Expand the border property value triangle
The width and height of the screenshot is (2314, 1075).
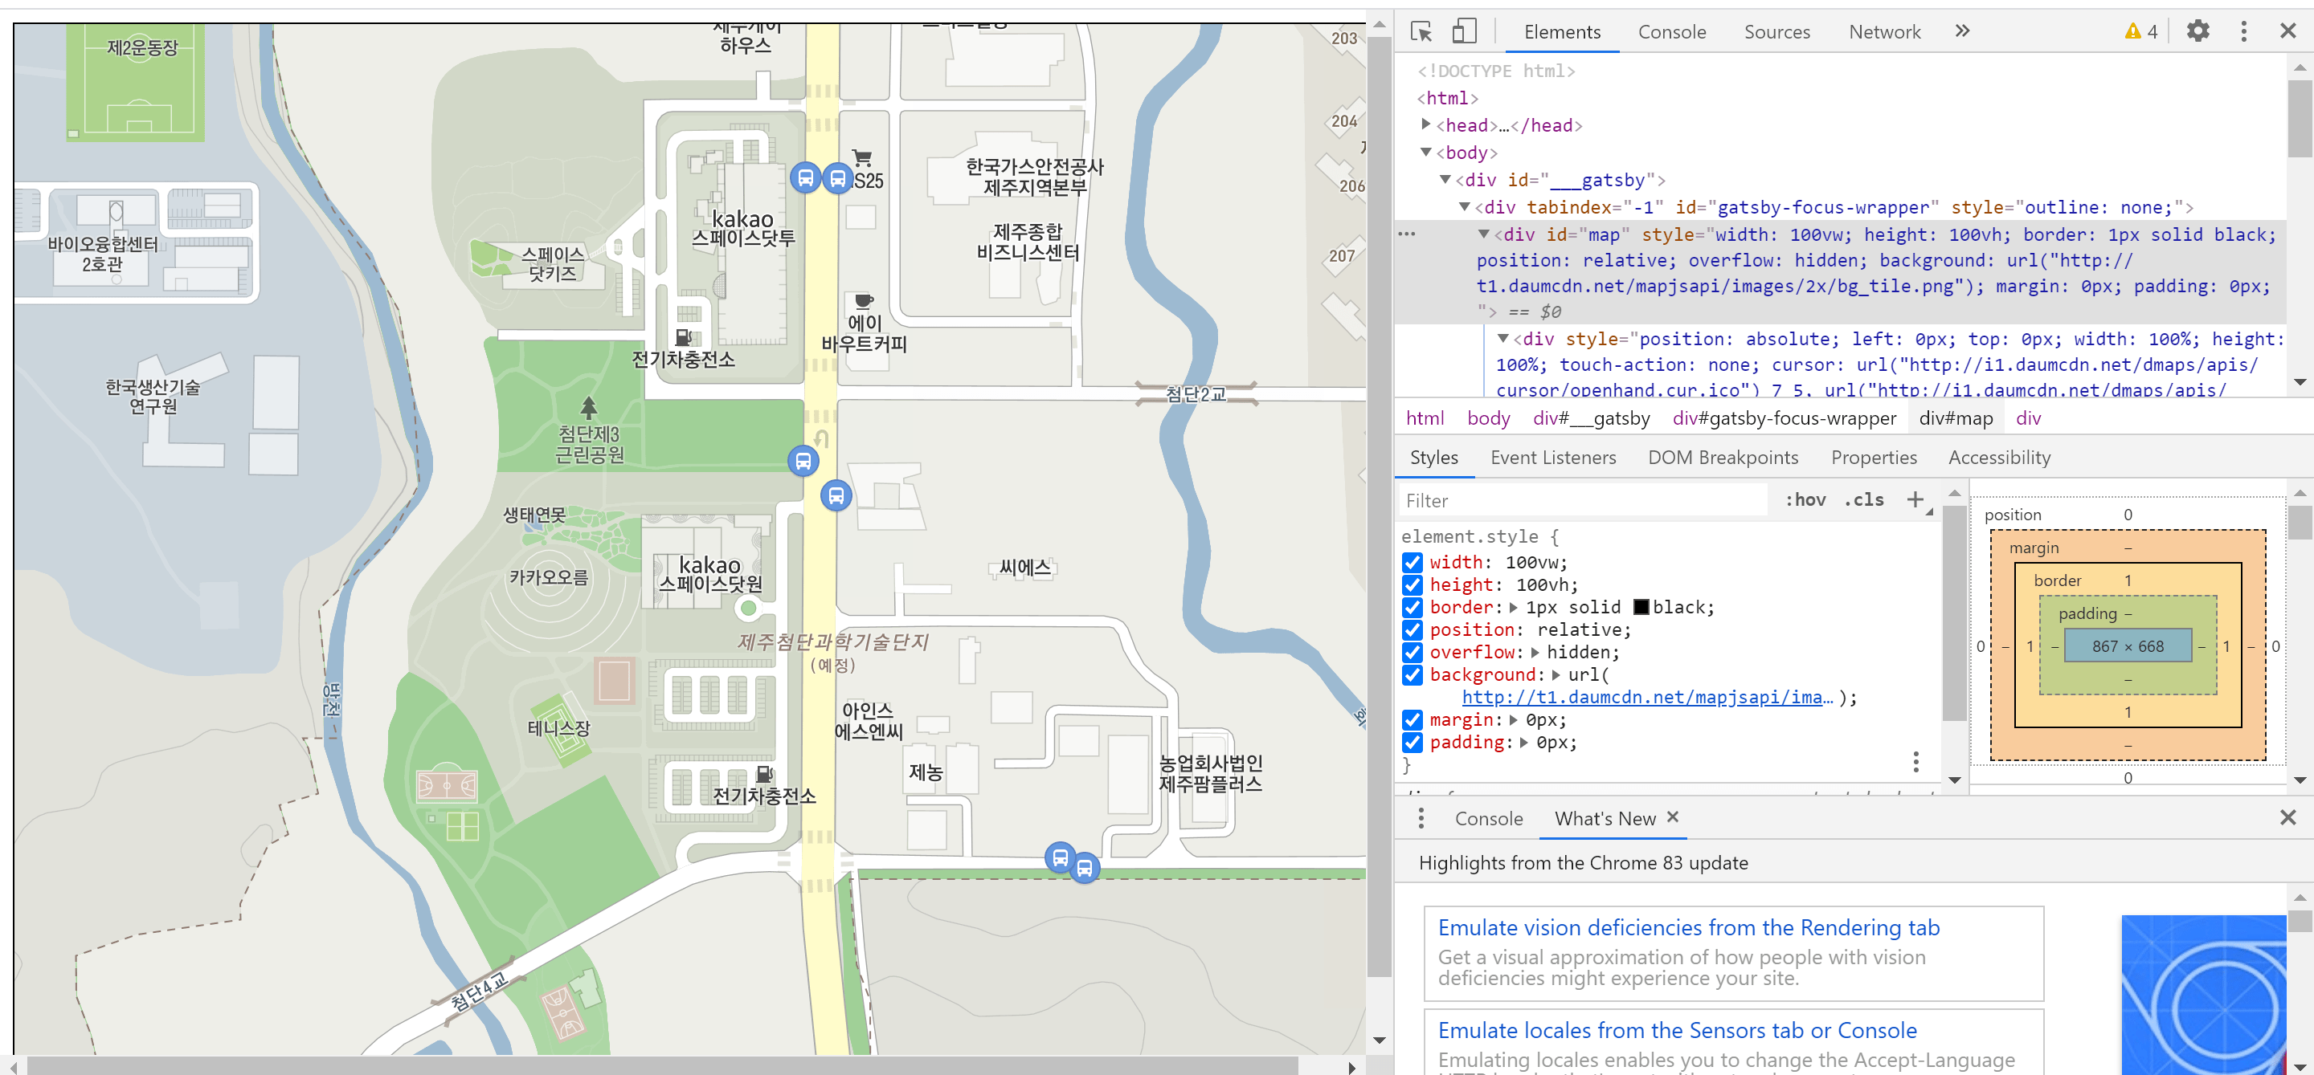[x=1515, y=608]
